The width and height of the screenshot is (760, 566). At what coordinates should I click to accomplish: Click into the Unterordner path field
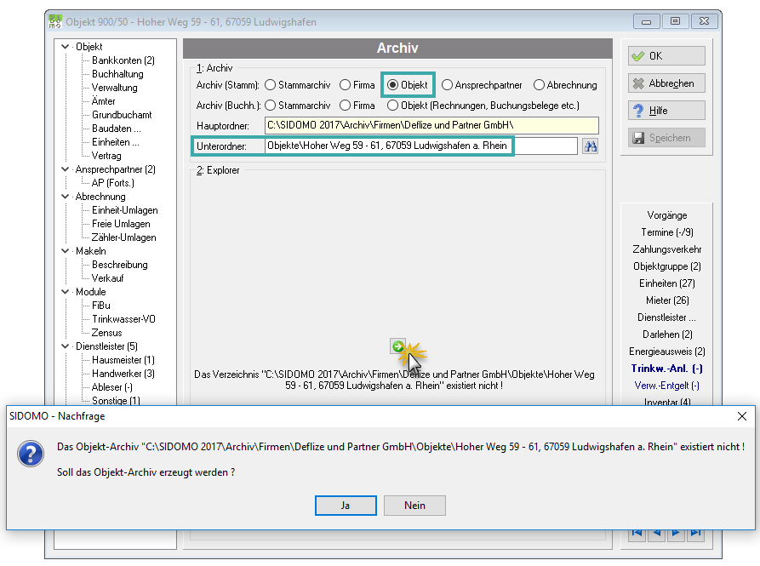coord(420,146)
